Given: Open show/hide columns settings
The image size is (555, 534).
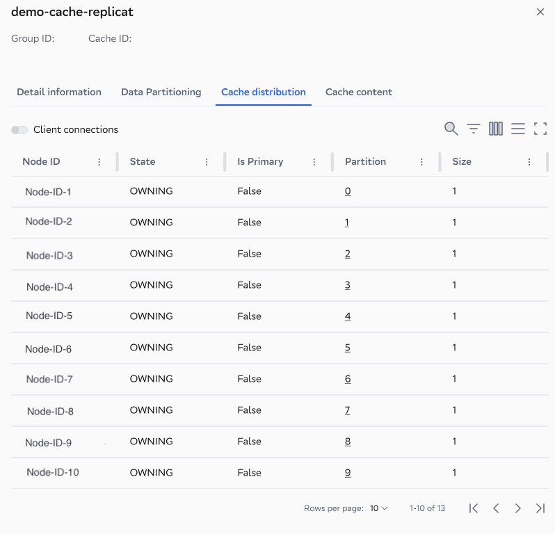Looking at the screenshot, I should point(496,129).
